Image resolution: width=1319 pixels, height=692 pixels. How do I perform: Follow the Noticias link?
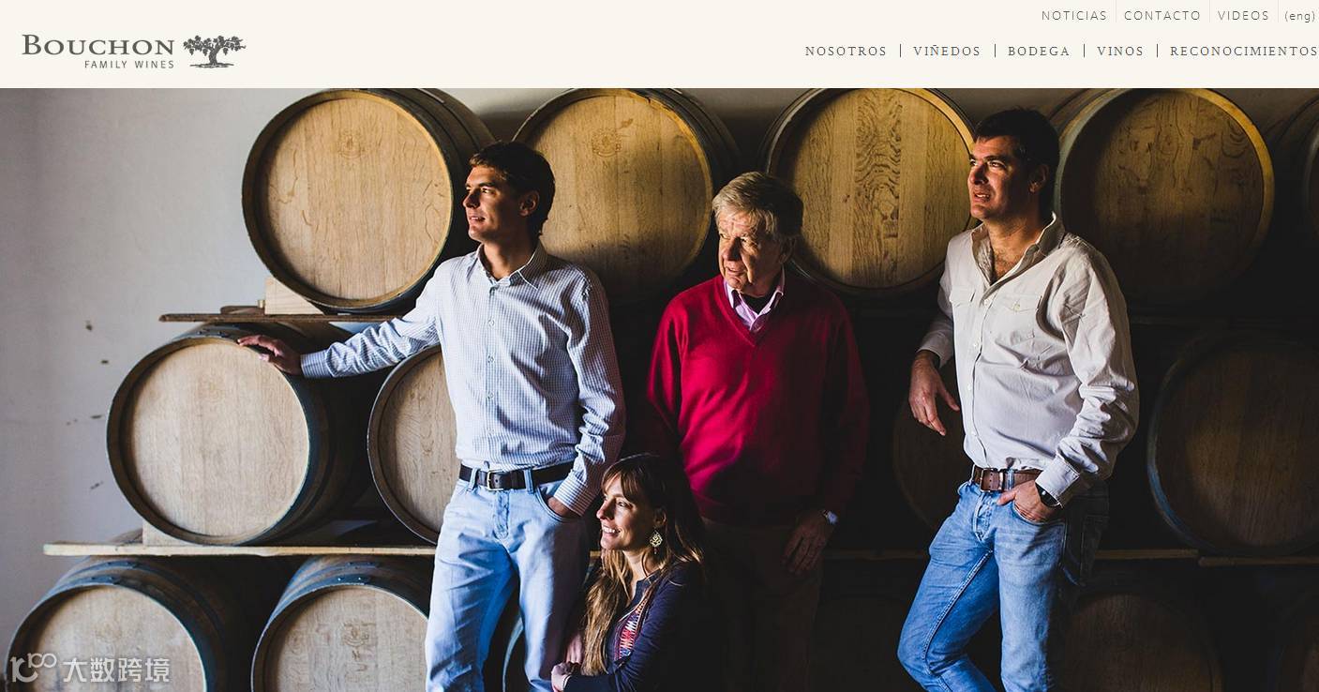[1074, 16]
